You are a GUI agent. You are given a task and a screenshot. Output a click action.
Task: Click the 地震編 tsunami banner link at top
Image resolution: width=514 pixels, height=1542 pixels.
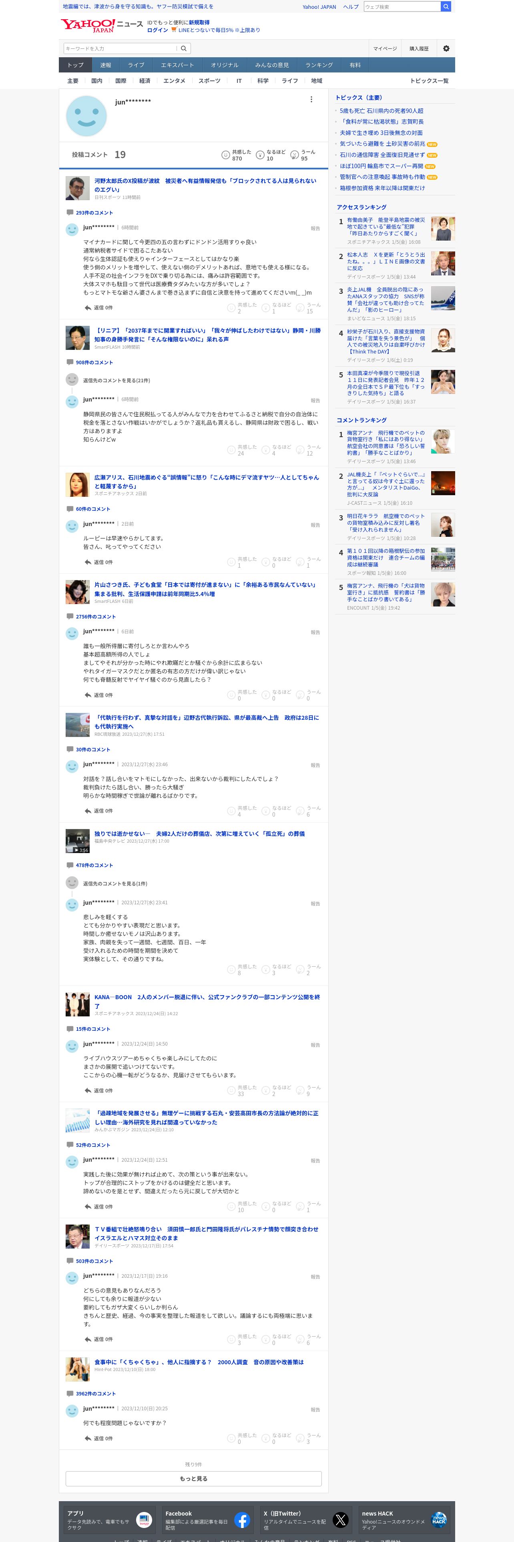[x=138, y=6]
